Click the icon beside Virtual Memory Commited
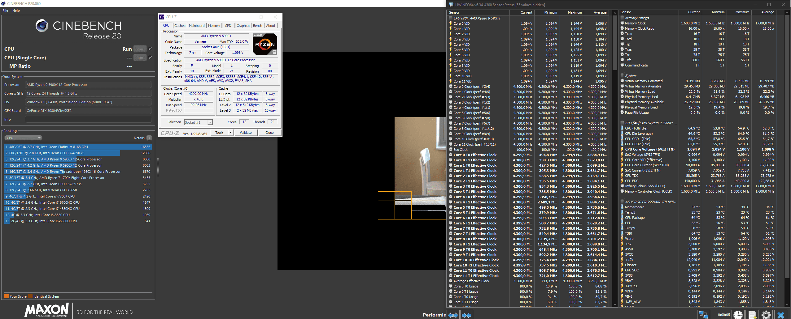 click(622, 81)
